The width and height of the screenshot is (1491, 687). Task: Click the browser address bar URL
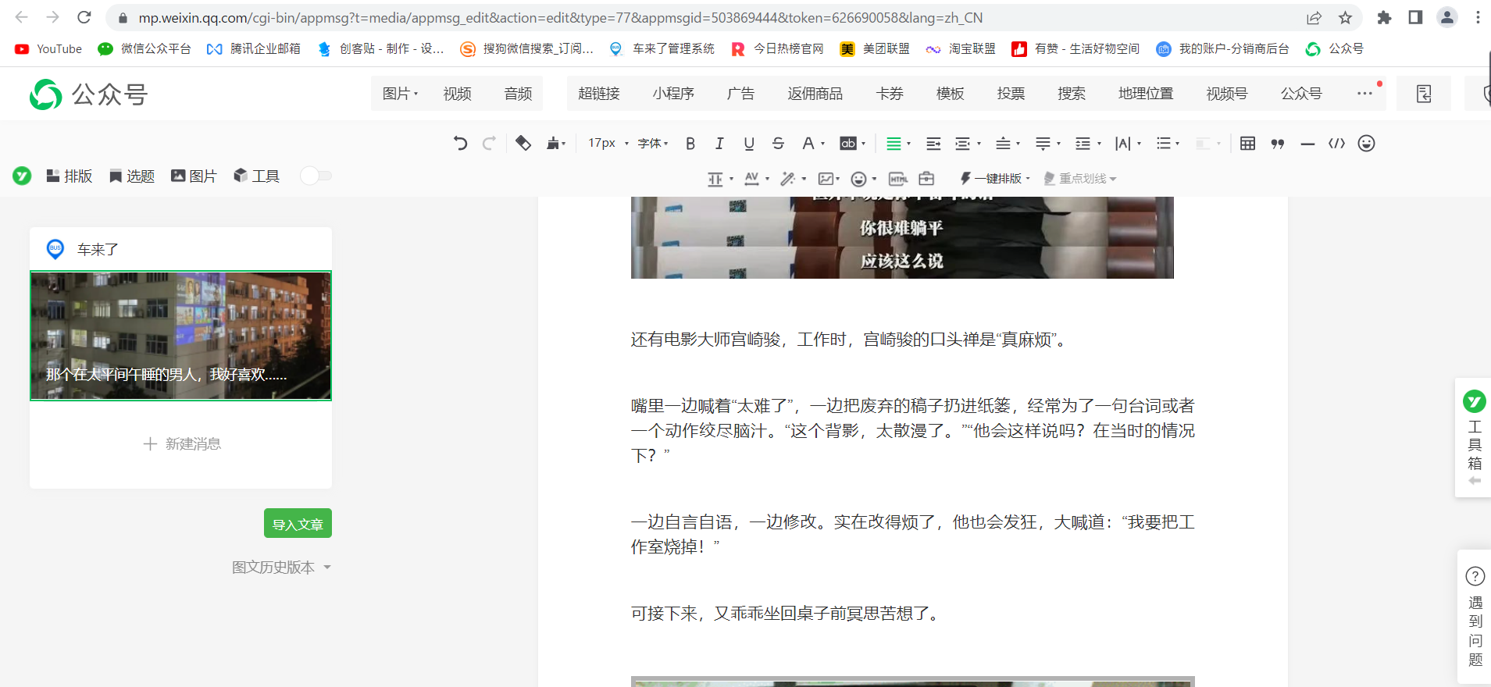(560, 17)
